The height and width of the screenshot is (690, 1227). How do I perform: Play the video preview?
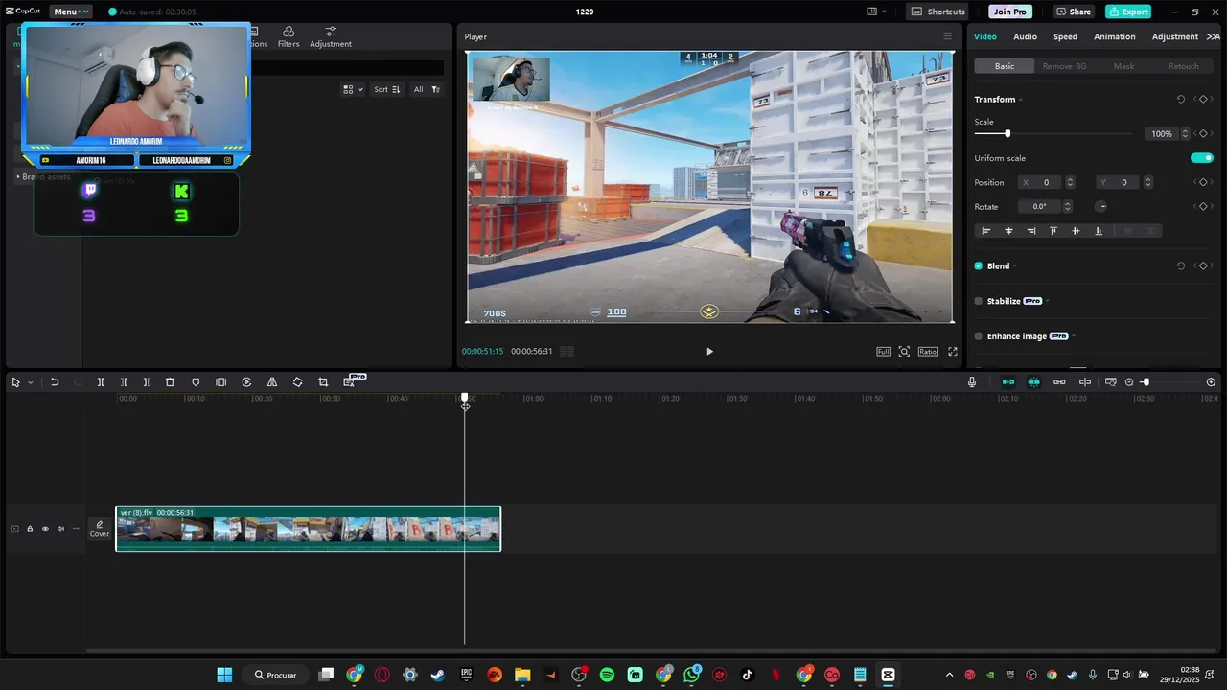(x=709, y=352)
